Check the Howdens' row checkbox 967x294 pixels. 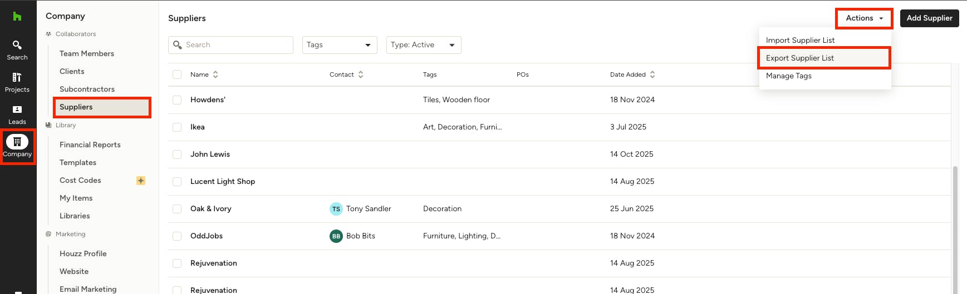177,100
